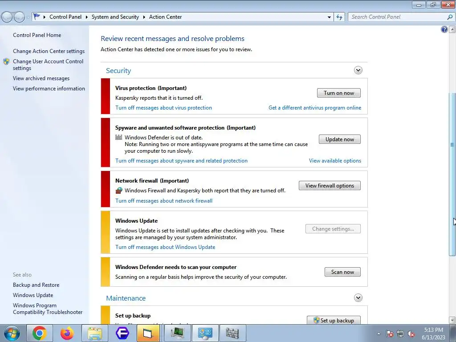Launch Firefox from the taskbar

coord(67,333)
